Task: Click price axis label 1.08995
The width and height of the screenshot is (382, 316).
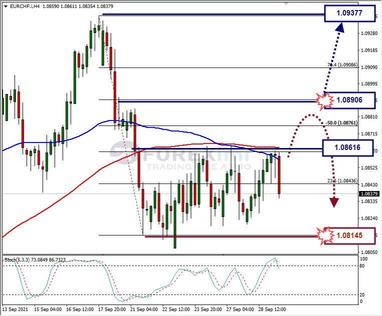Action: click(369, 83)
